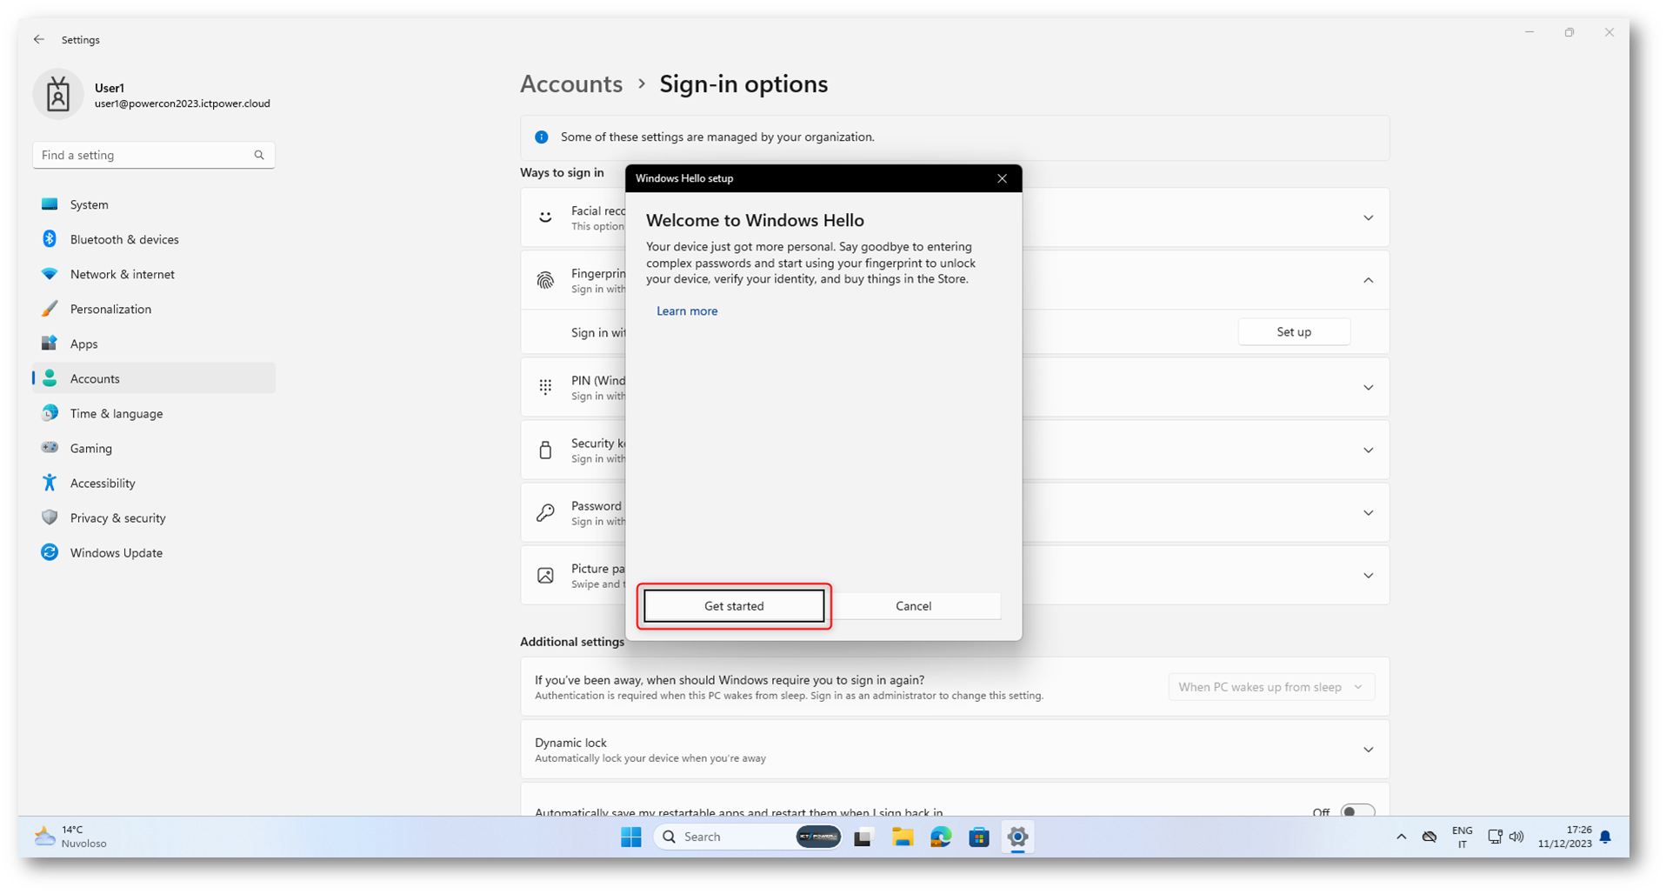This screenshot has height=894, width=1666.
Task: Click the facial recognition smiley icon
Action: click(545, 217)
